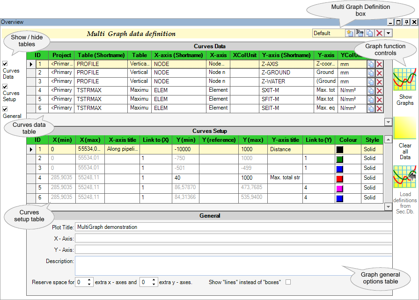The height and width of the screenshot is (300, 419).
Task: Click copy icon beside Default box
Action: click(369, 33)
